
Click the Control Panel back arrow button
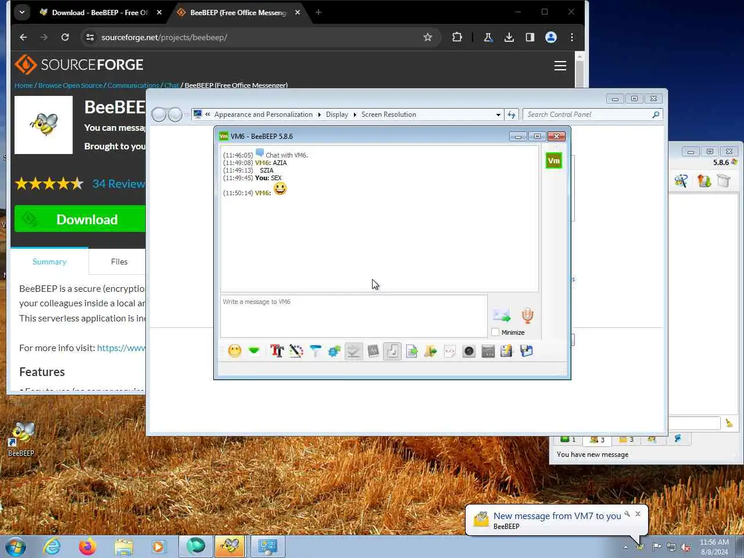coord(159,115)
